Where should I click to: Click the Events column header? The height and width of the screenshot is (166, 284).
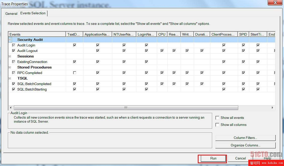coord(37,34)
